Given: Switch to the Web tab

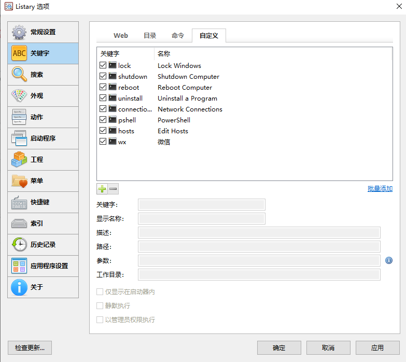Looking at the screenshot, I should pyautogui.click(x=121, y=35).
